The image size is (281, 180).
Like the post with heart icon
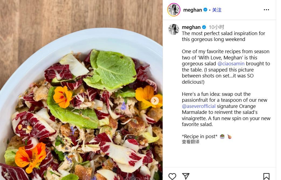click(172, 176)
